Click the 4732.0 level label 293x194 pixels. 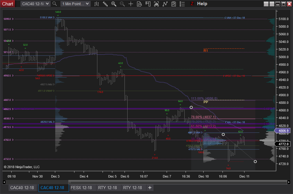[x=9, y=159]
